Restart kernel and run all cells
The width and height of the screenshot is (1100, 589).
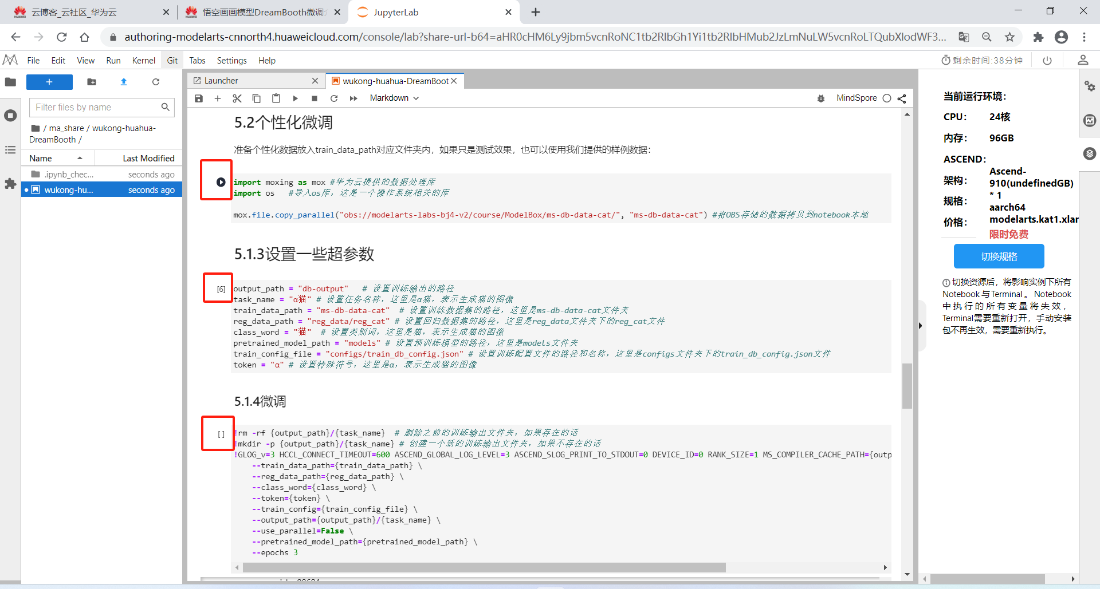click(x=353, y=98)
